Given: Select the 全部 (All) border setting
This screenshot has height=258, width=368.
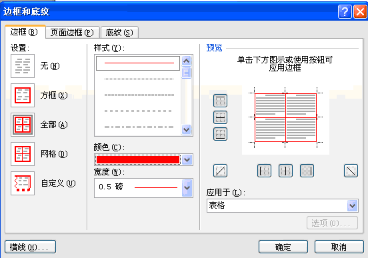Looking at the screenshot, I should (x=23, y=125).
